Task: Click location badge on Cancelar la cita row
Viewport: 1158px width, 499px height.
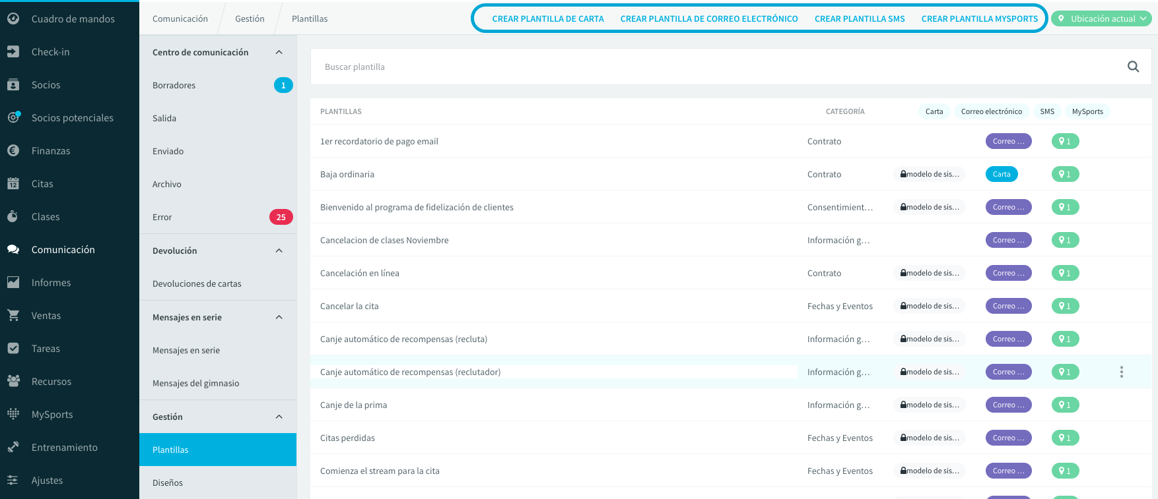Action: coord(1065,306)
